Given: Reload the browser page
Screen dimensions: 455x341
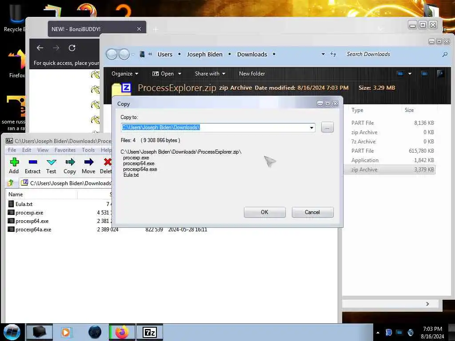Looking at the screenshot, I should tap(72, 48).
